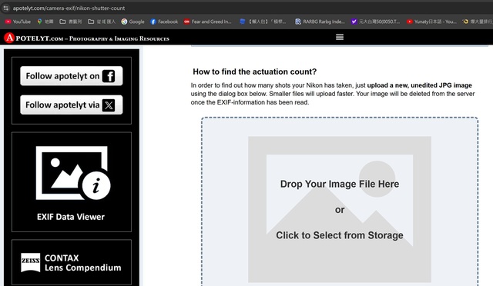493x286 pixels.
Task: Open the YouTube bookmark
Action: [x=18, y=22]
